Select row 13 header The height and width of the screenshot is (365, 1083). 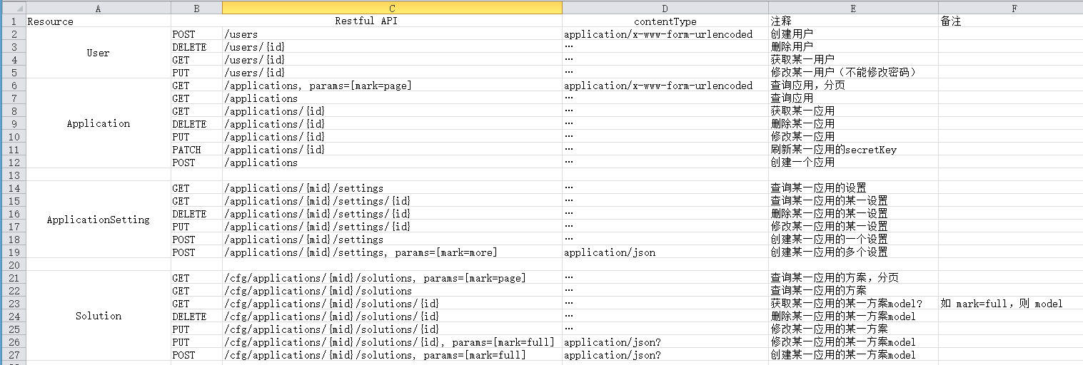13,175
